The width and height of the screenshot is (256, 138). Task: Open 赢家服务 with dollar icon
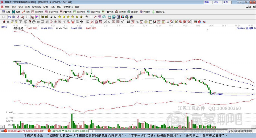point(158,12)
